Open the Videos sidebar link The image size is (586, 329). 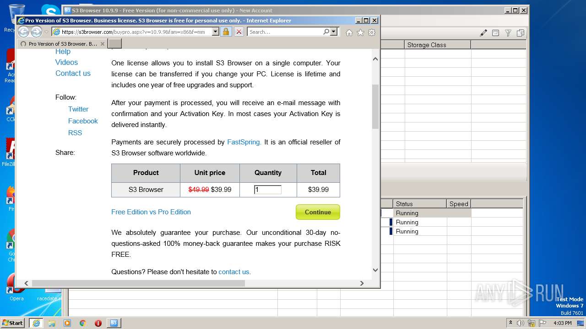tap(66, 62)
